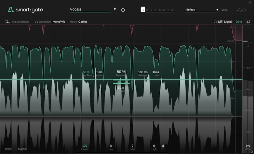
Task: Click the Impact value of 100
Action: [84, 146]
